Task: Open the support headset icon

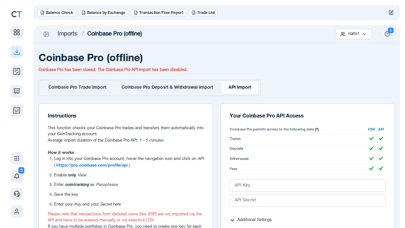Action: coord(17,194)
